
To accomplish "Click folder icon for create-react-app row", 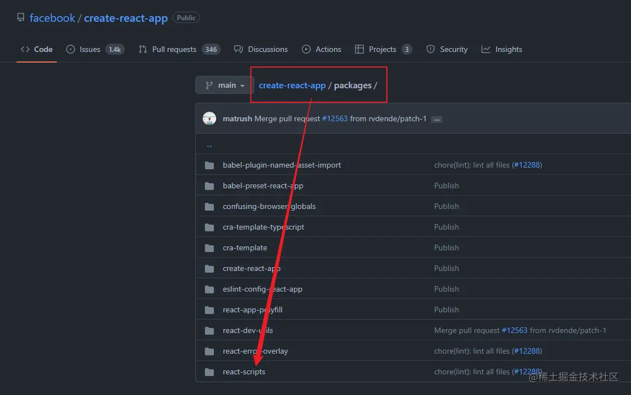I will tap(209, 269).
